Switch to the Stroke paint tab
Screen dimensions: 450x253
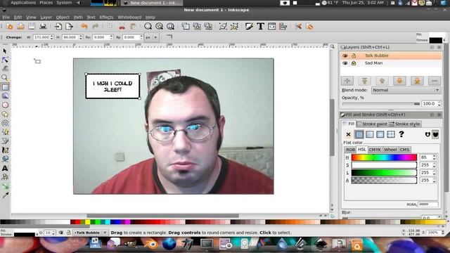click(x=372, y=124)
